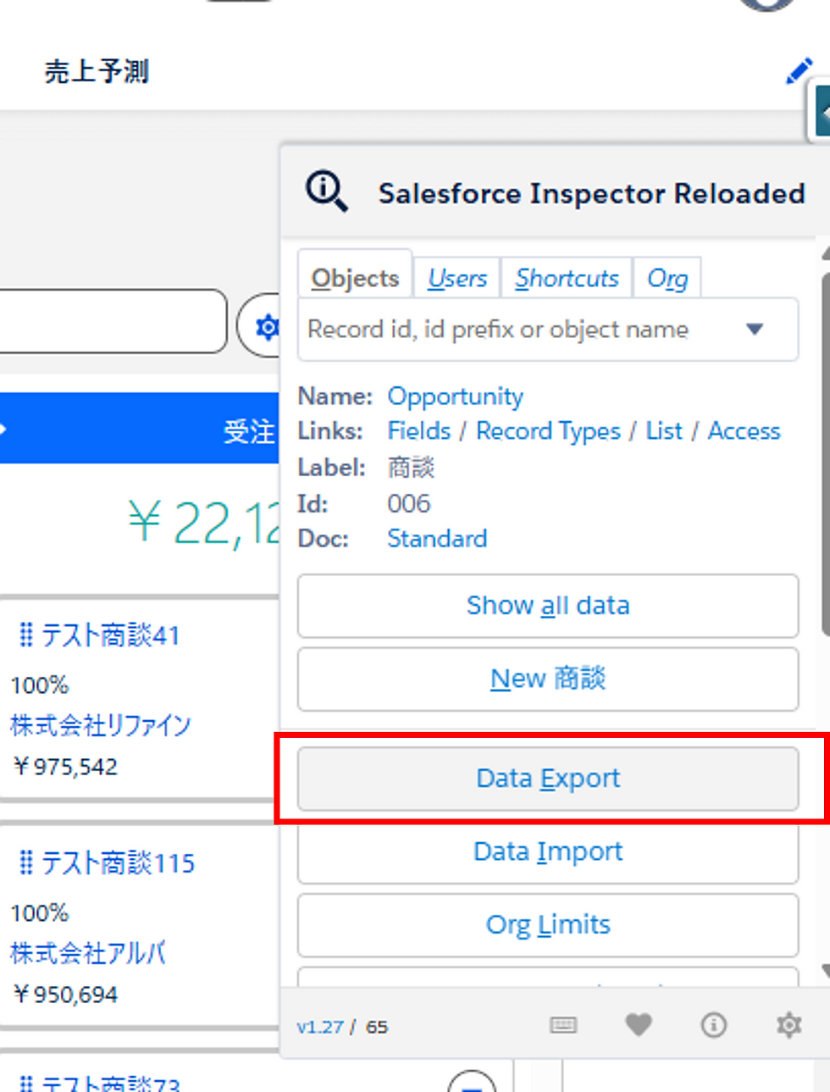The width and height of the screenshot is (830, 1092).
Task: Open the List link
Action: [664, 430]
